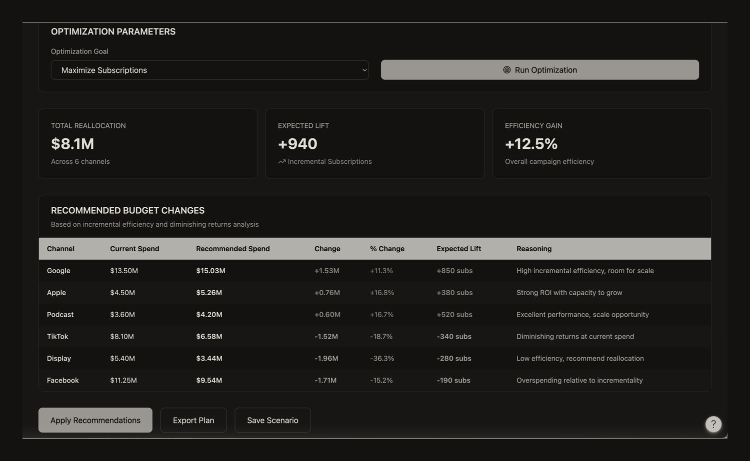The width and height of the screenshot is (750, 461).
Task: Click the Expected Lift +940 card
Action: pyautogui.click(x=375, y=143)
